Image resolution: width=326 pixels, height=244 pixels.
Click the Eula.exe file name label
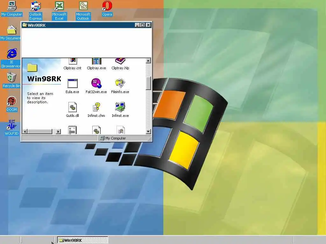[72, 92]
